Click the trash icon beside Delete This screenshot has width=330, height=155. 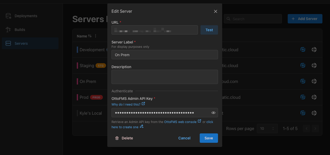tap(117, 138)
